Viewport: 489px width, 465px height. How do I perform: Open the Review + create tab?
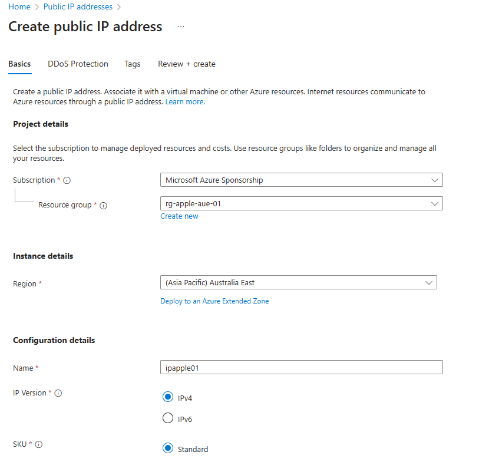[187, 64]
